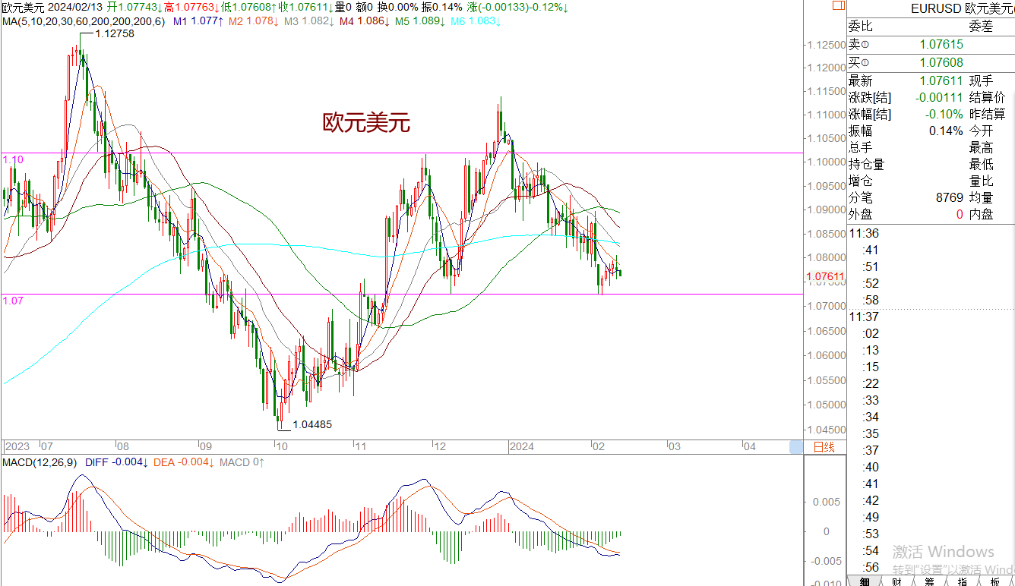The image size is (1015, 586).
Task: Click the 持仓量 label
Action: 867,164
